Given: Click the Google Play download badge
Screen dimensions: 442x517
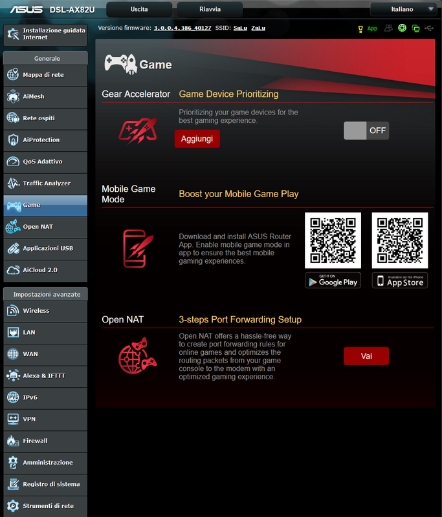Looking at the screenshot, I should [x=333, y=280].
